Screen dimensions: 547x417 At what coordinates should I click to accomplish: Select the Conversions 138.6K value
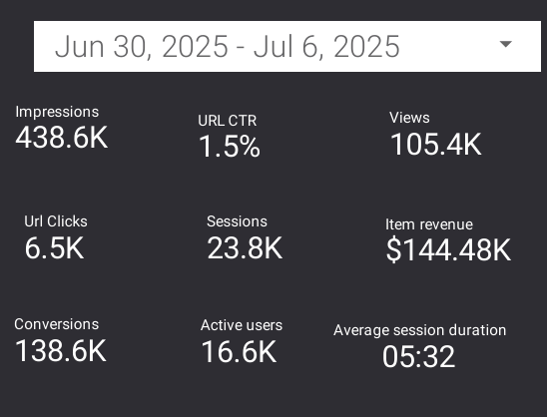click(x=60, y=350)
